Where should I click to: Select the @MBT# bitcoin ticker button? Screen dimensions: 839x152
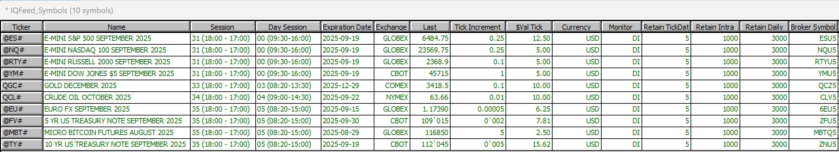click(22, 132)
